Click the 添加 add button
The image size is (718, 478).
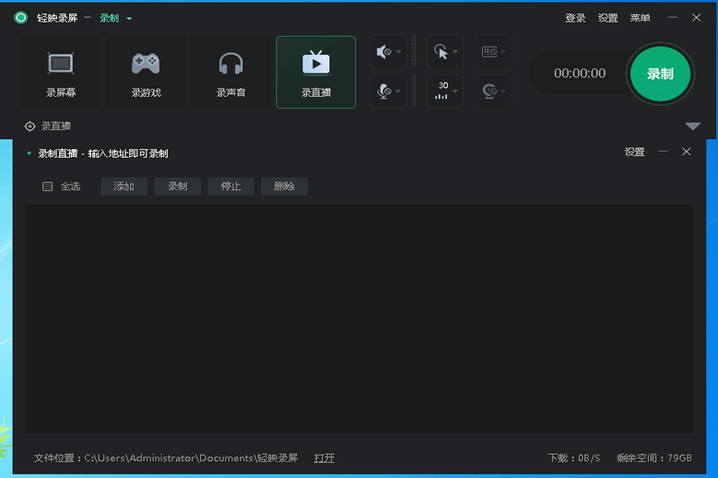click(x=124, y=187)
